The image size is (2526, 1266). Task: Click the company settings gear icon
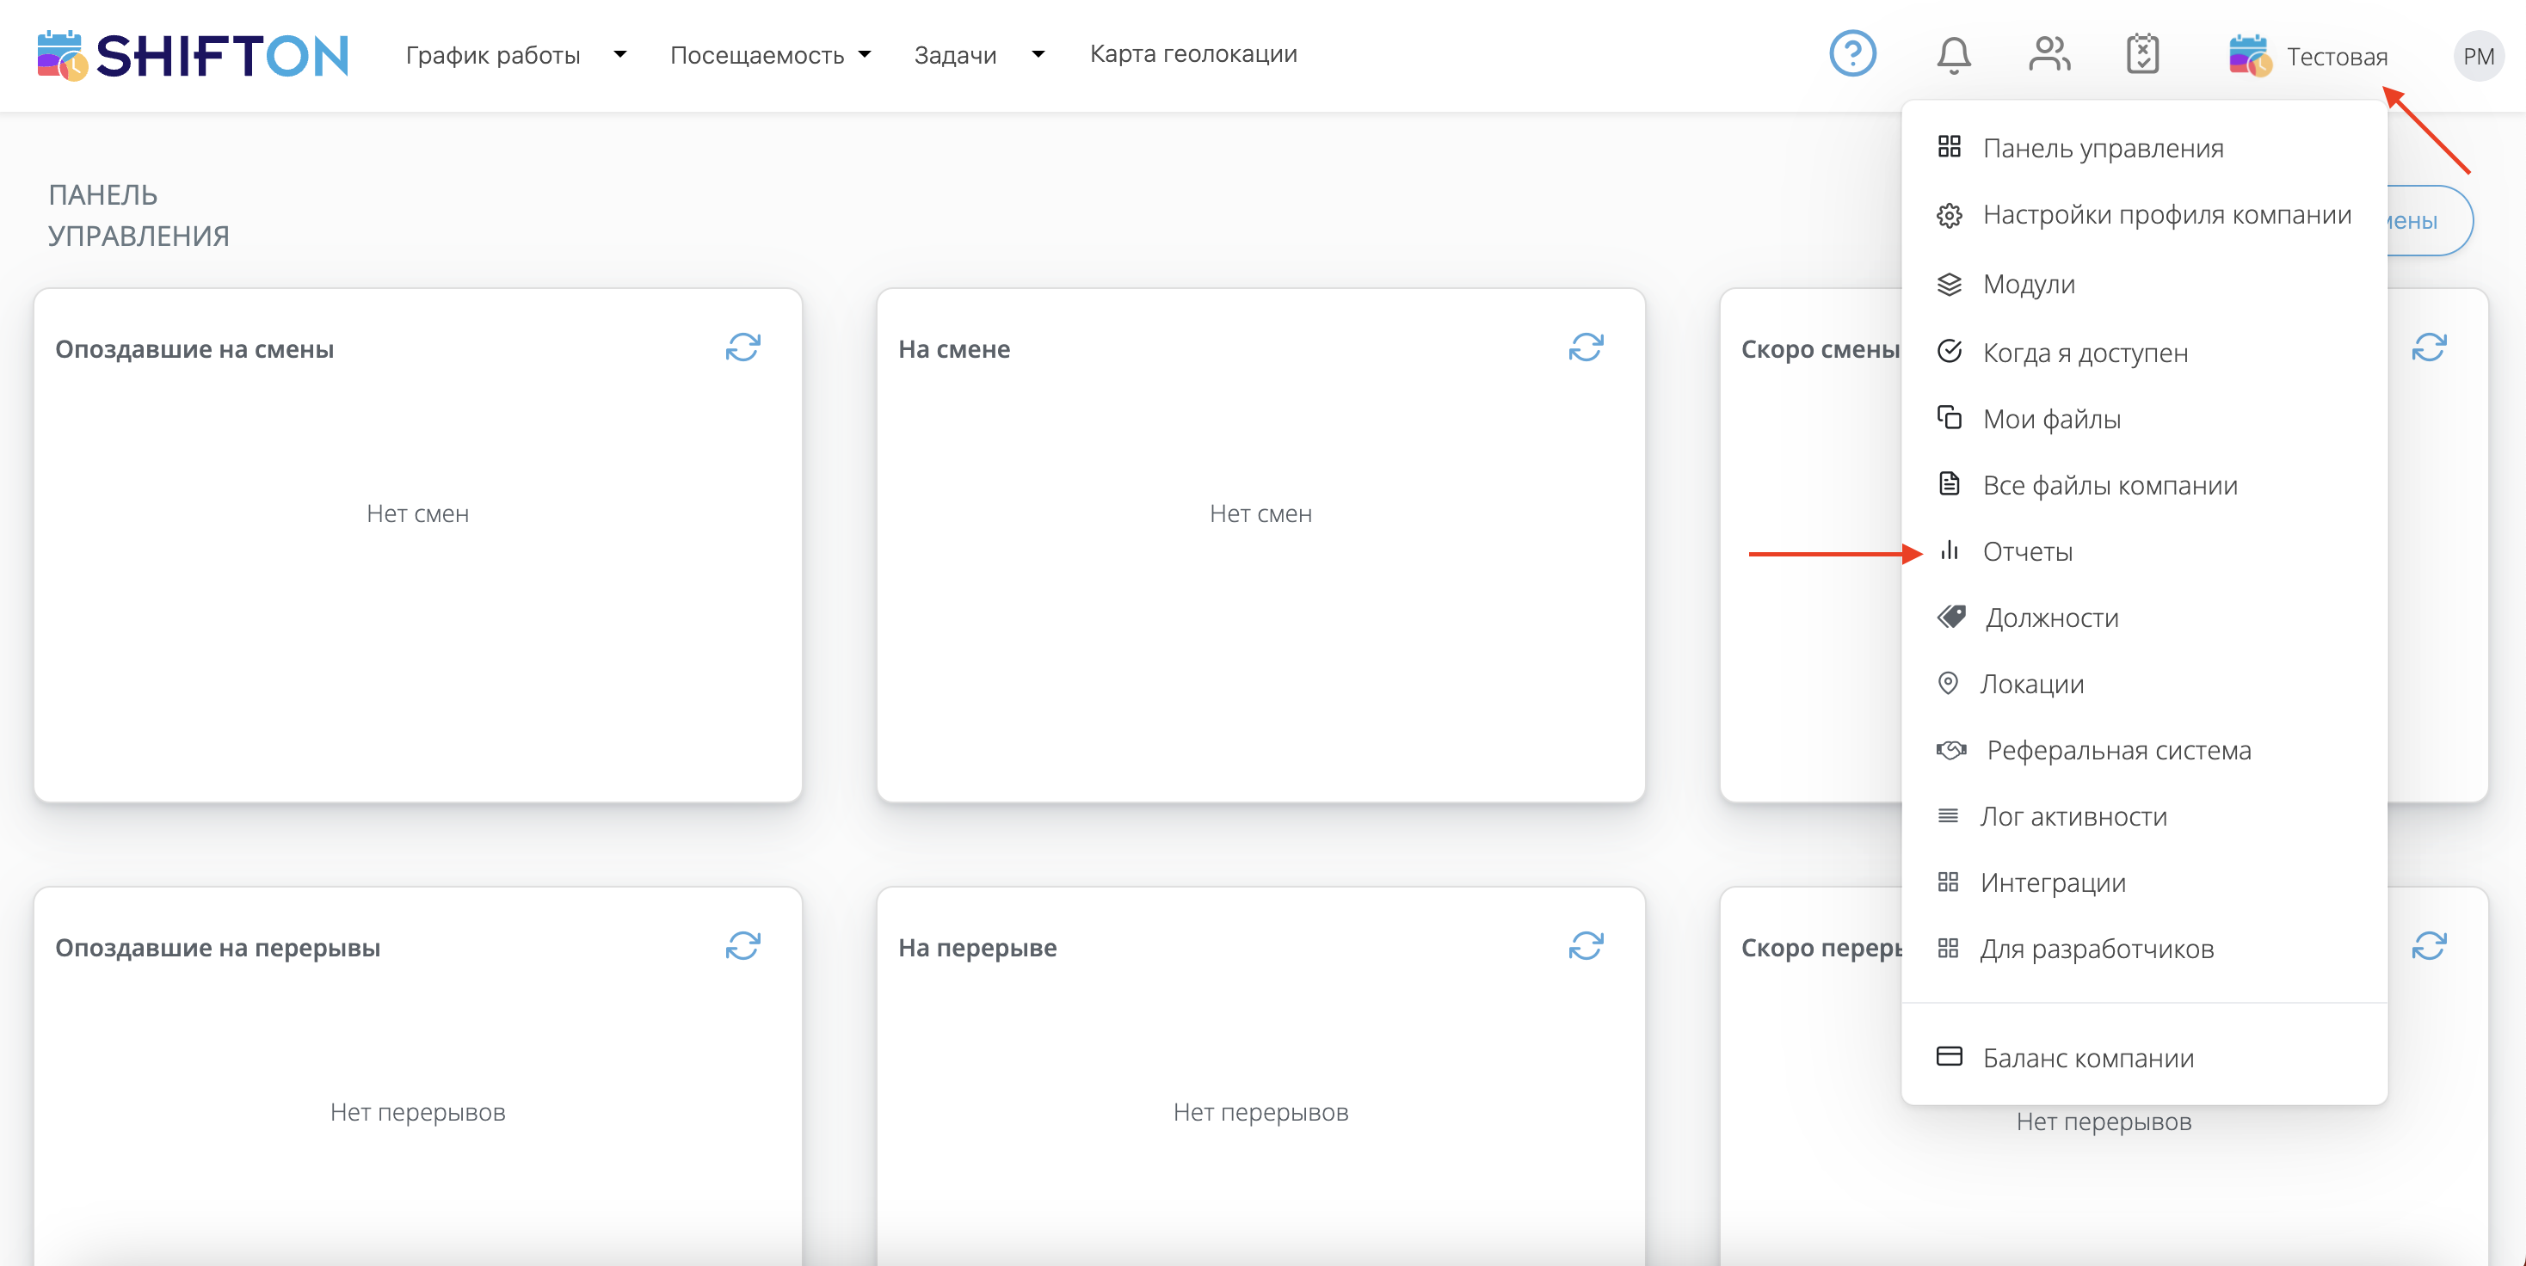[x=1949, y=215]
